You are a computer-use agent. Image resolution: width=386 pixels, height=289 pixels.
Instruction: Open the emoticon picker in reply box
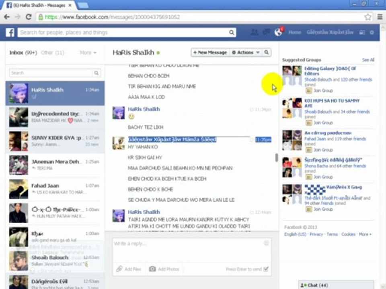point(266,243)
